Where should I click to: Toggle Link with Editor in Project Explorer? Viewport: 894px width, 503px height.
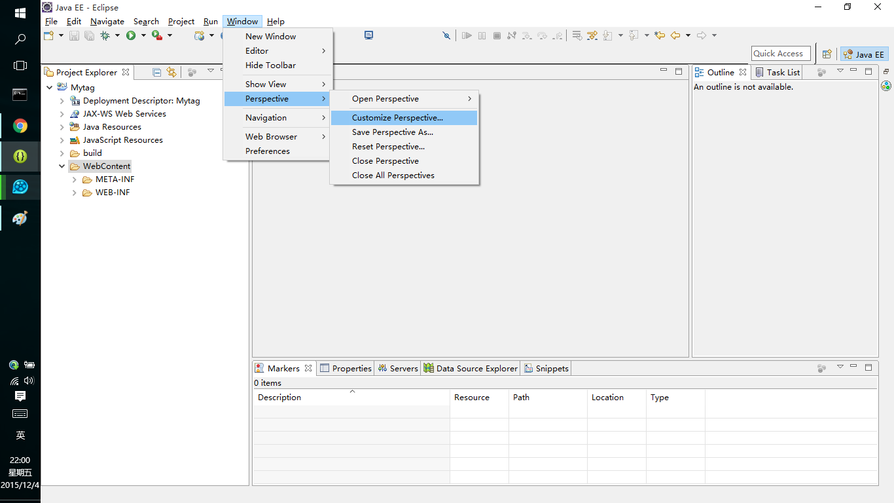[171, 72]
